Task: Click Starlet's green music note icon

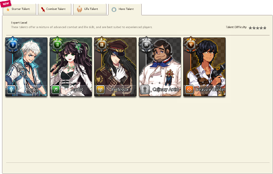Action: (x=56, y=90)
